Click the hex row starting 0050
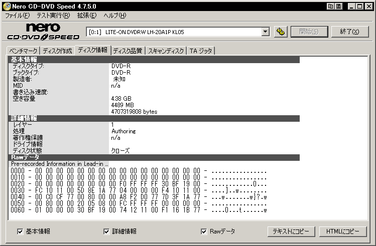This screenshot has height=246, width=376. [139, 203]
